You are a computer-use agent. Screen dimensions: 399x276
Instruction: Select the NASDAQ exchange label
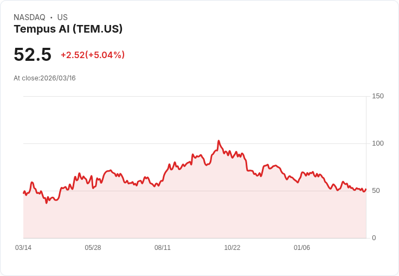(x=29, y=17)
